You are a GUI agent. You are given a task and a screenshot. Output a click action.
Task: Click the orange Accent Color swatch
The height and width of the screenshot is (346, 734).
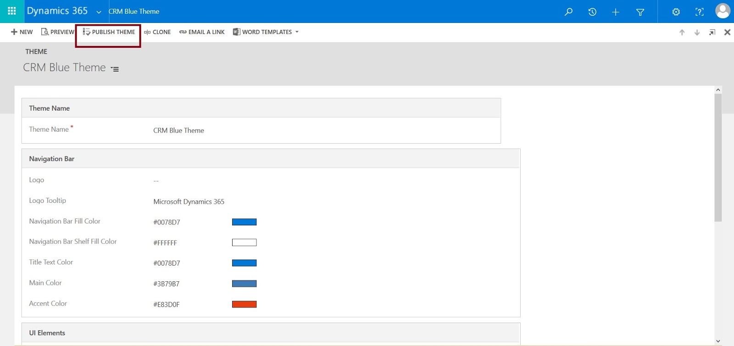tap(244, 304)
